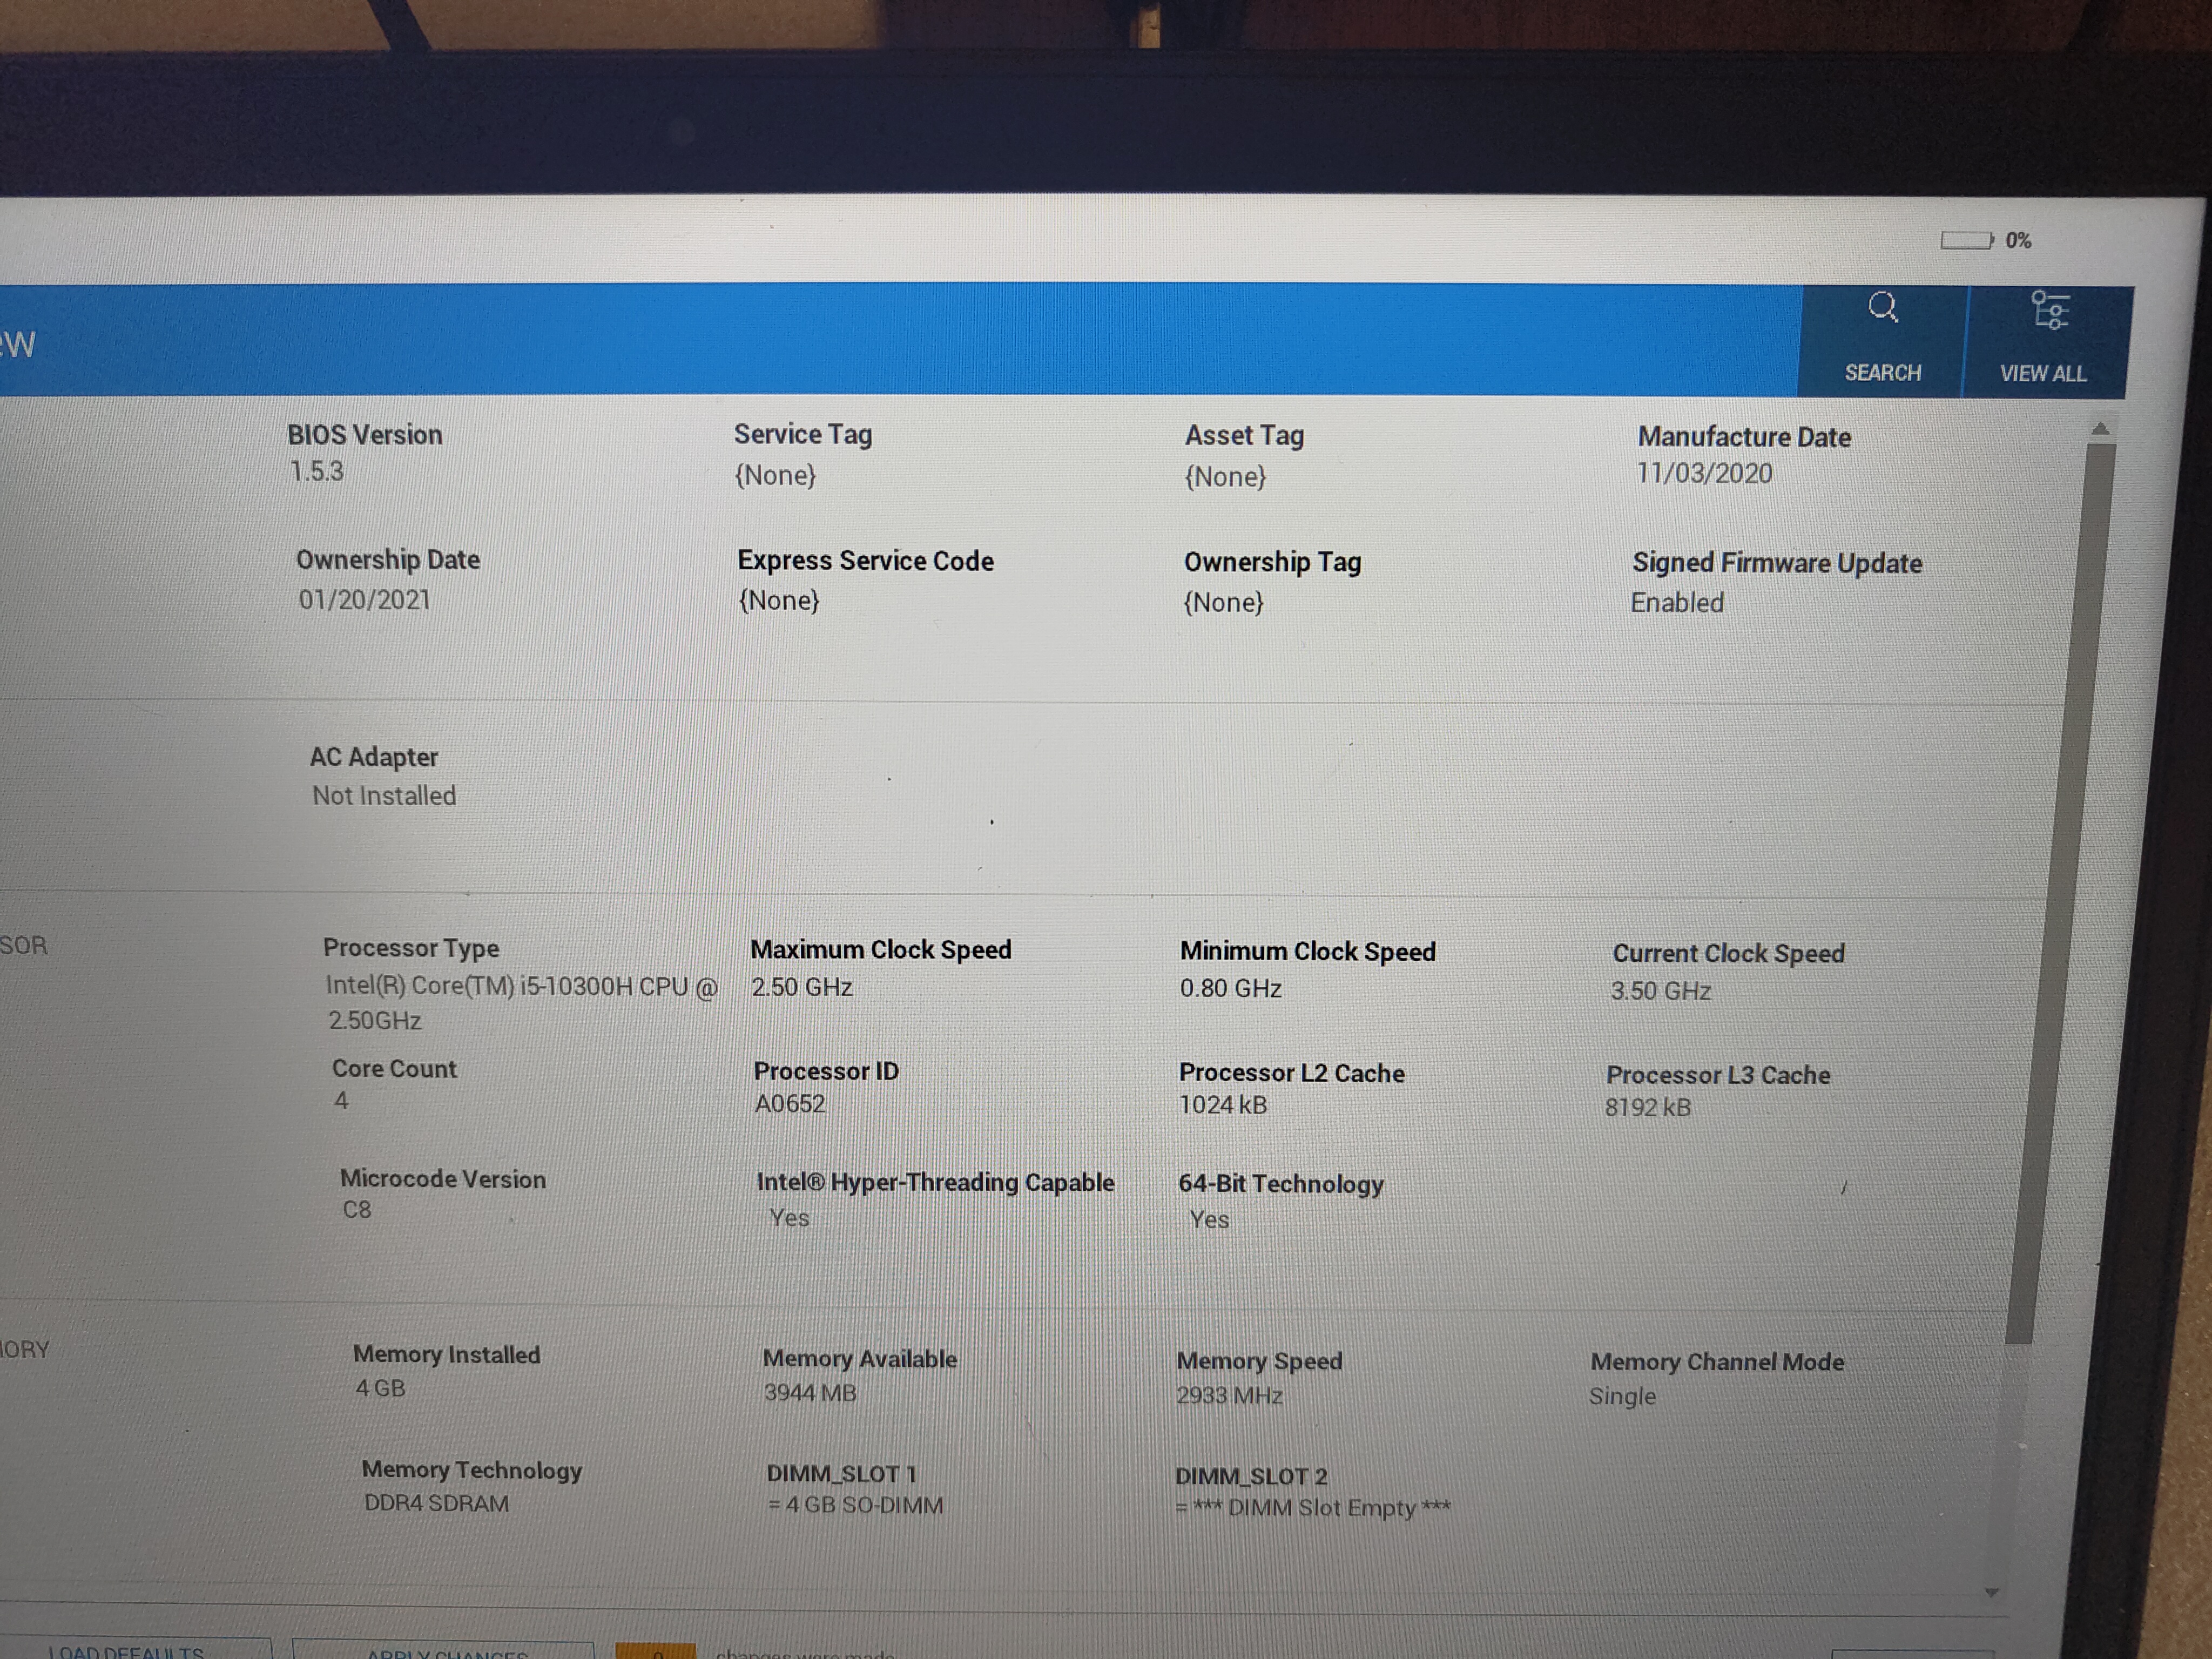Select DIMM_SLOT 1 4 GB SO-DIMM value

click(x=855, y=1505)
